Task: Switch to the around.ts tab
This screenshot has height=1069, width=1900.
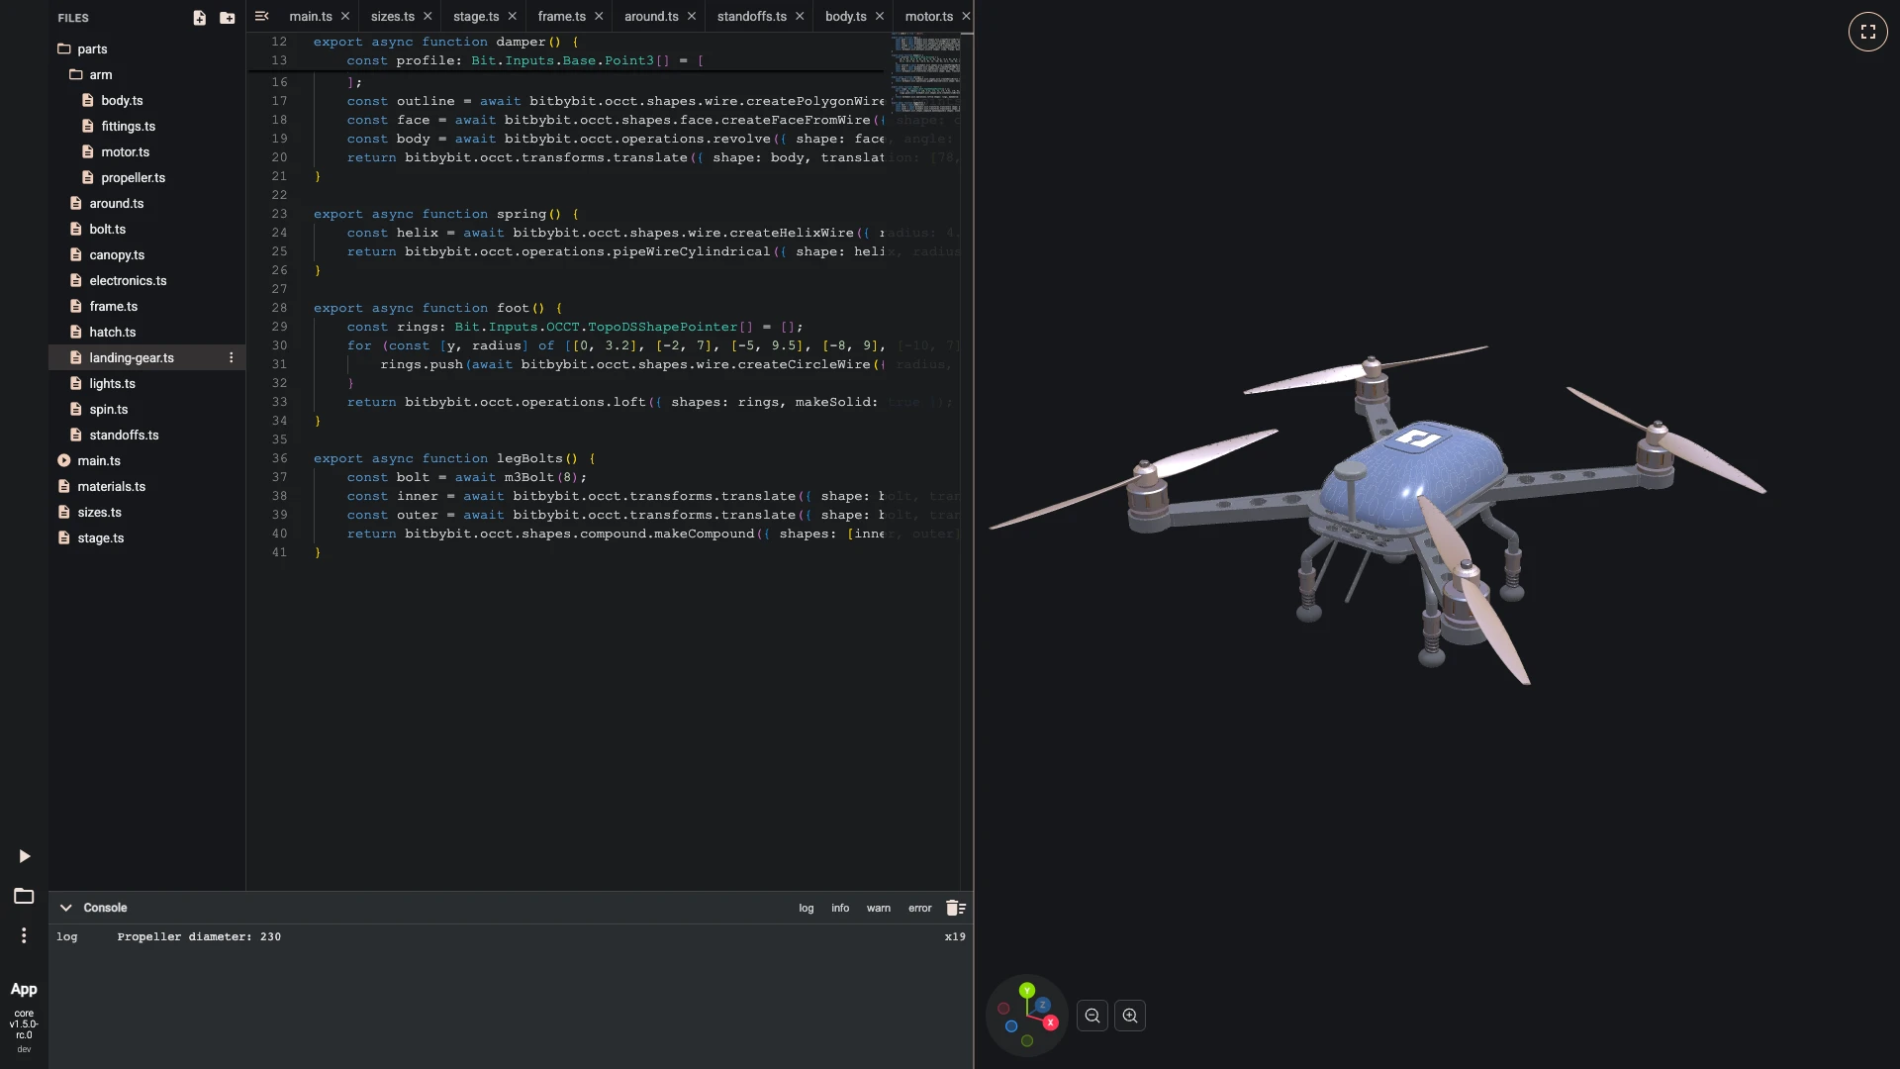Action: click(651, 16)
